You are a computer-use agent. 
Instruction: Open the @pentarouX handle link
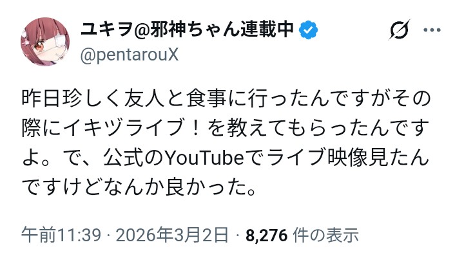tap(129, 55)
